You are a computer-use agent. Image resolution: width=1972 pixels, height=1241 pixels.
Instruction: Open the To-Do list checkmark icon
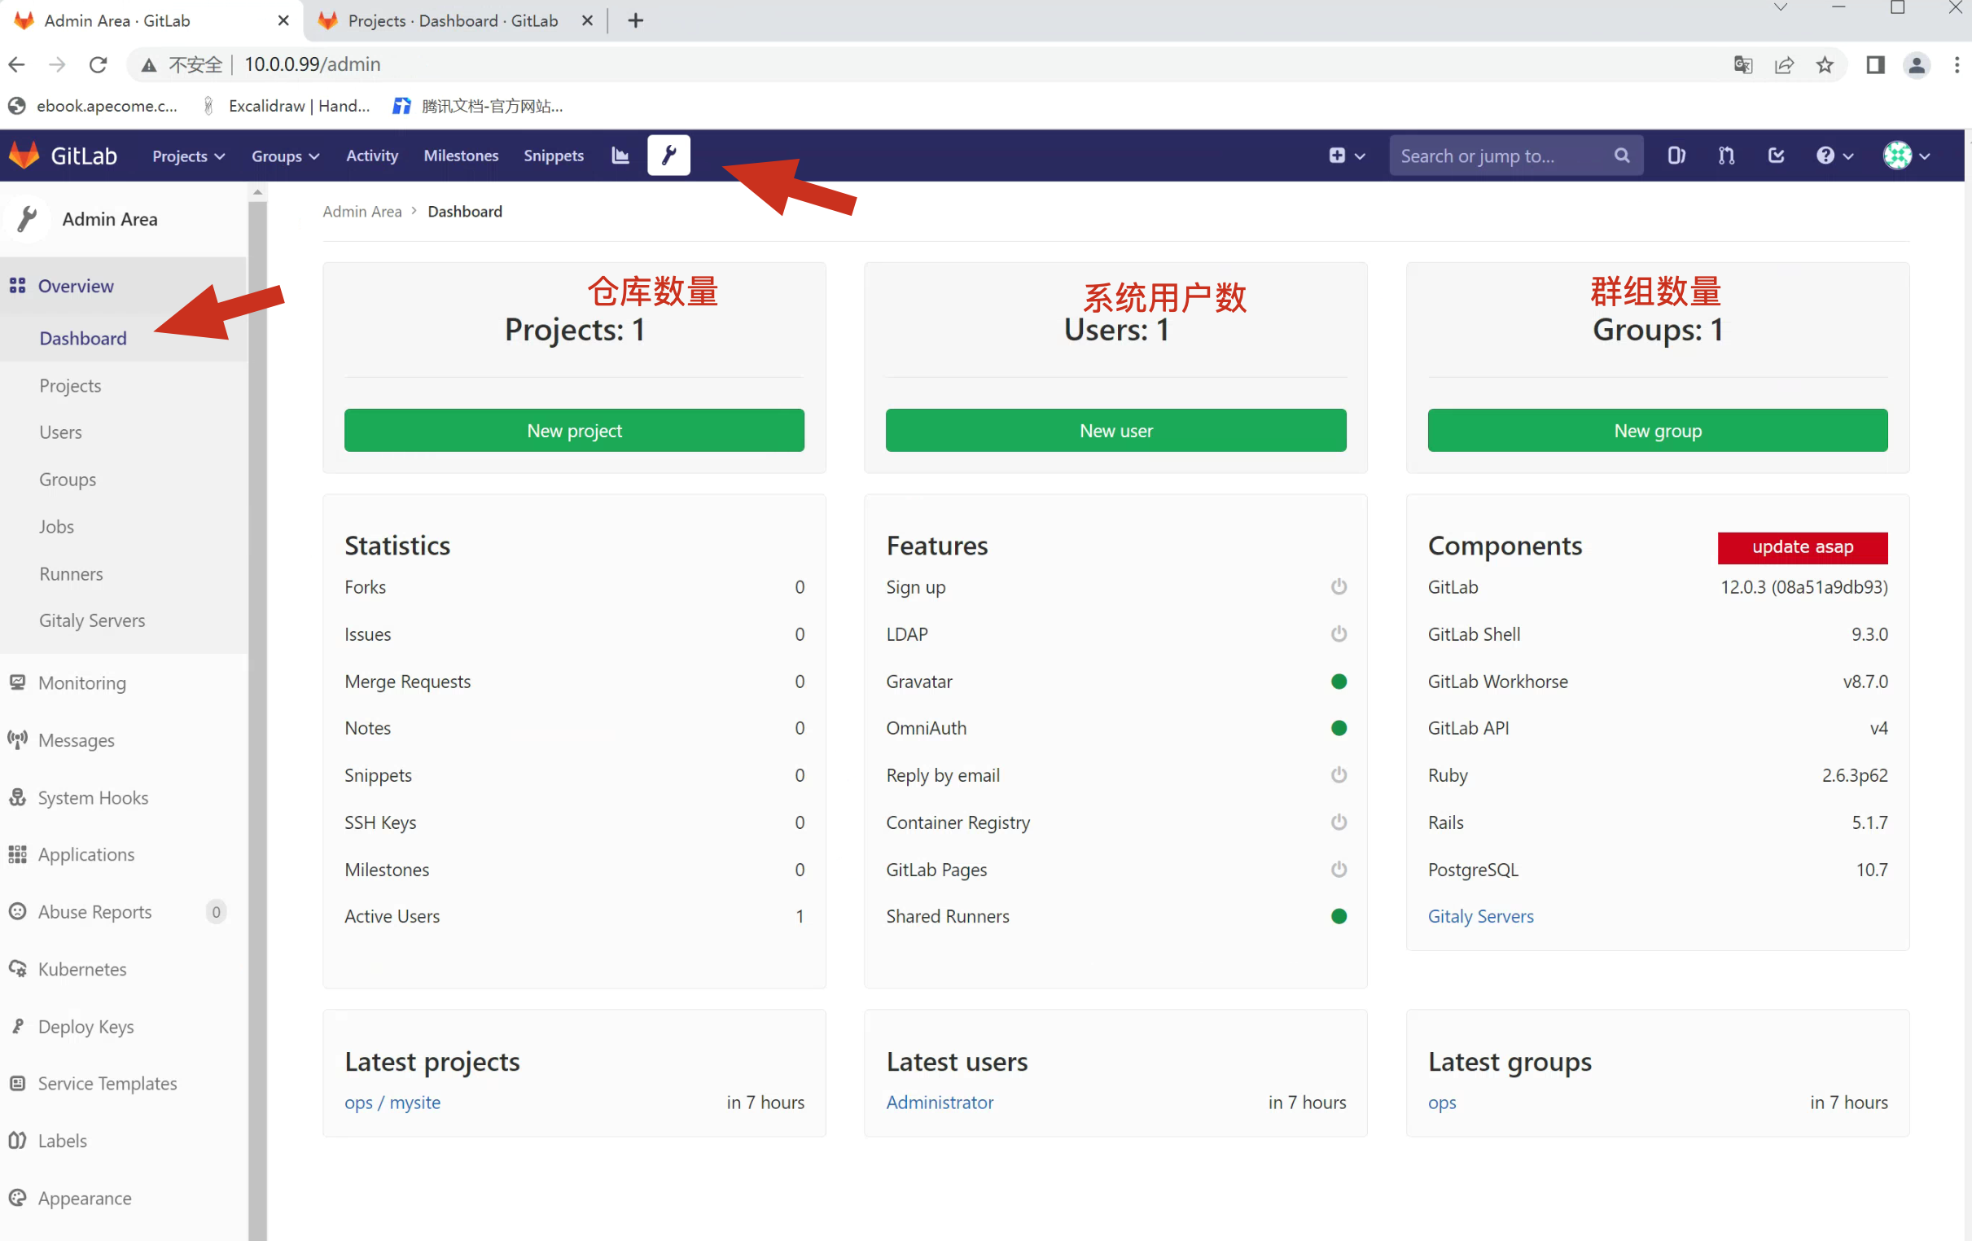tap(1776, 156)
